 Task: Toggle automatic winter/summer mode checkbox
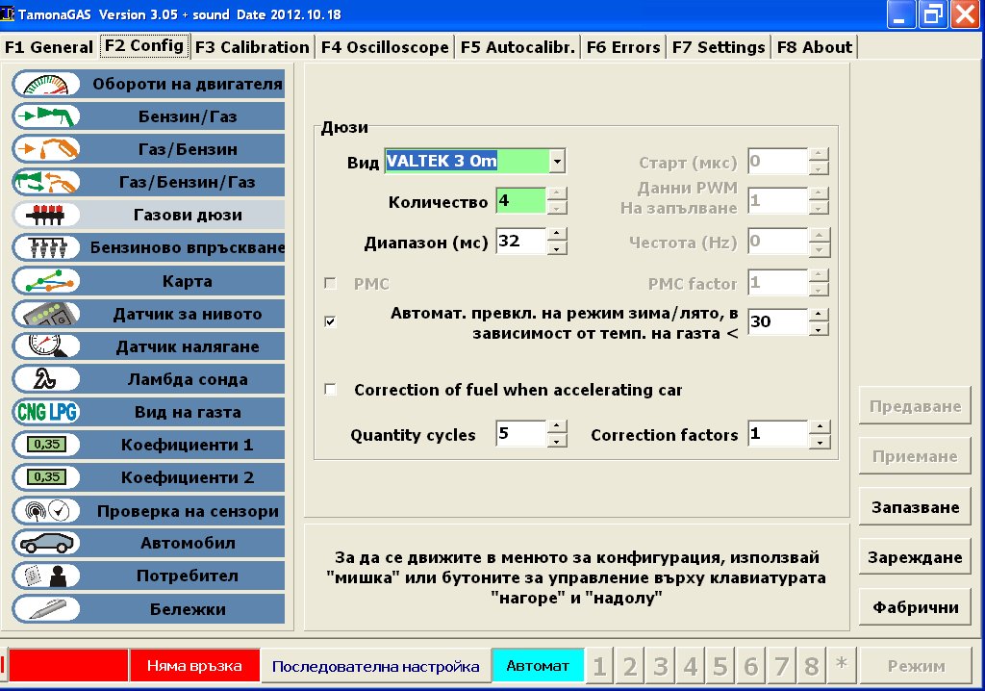331,321
